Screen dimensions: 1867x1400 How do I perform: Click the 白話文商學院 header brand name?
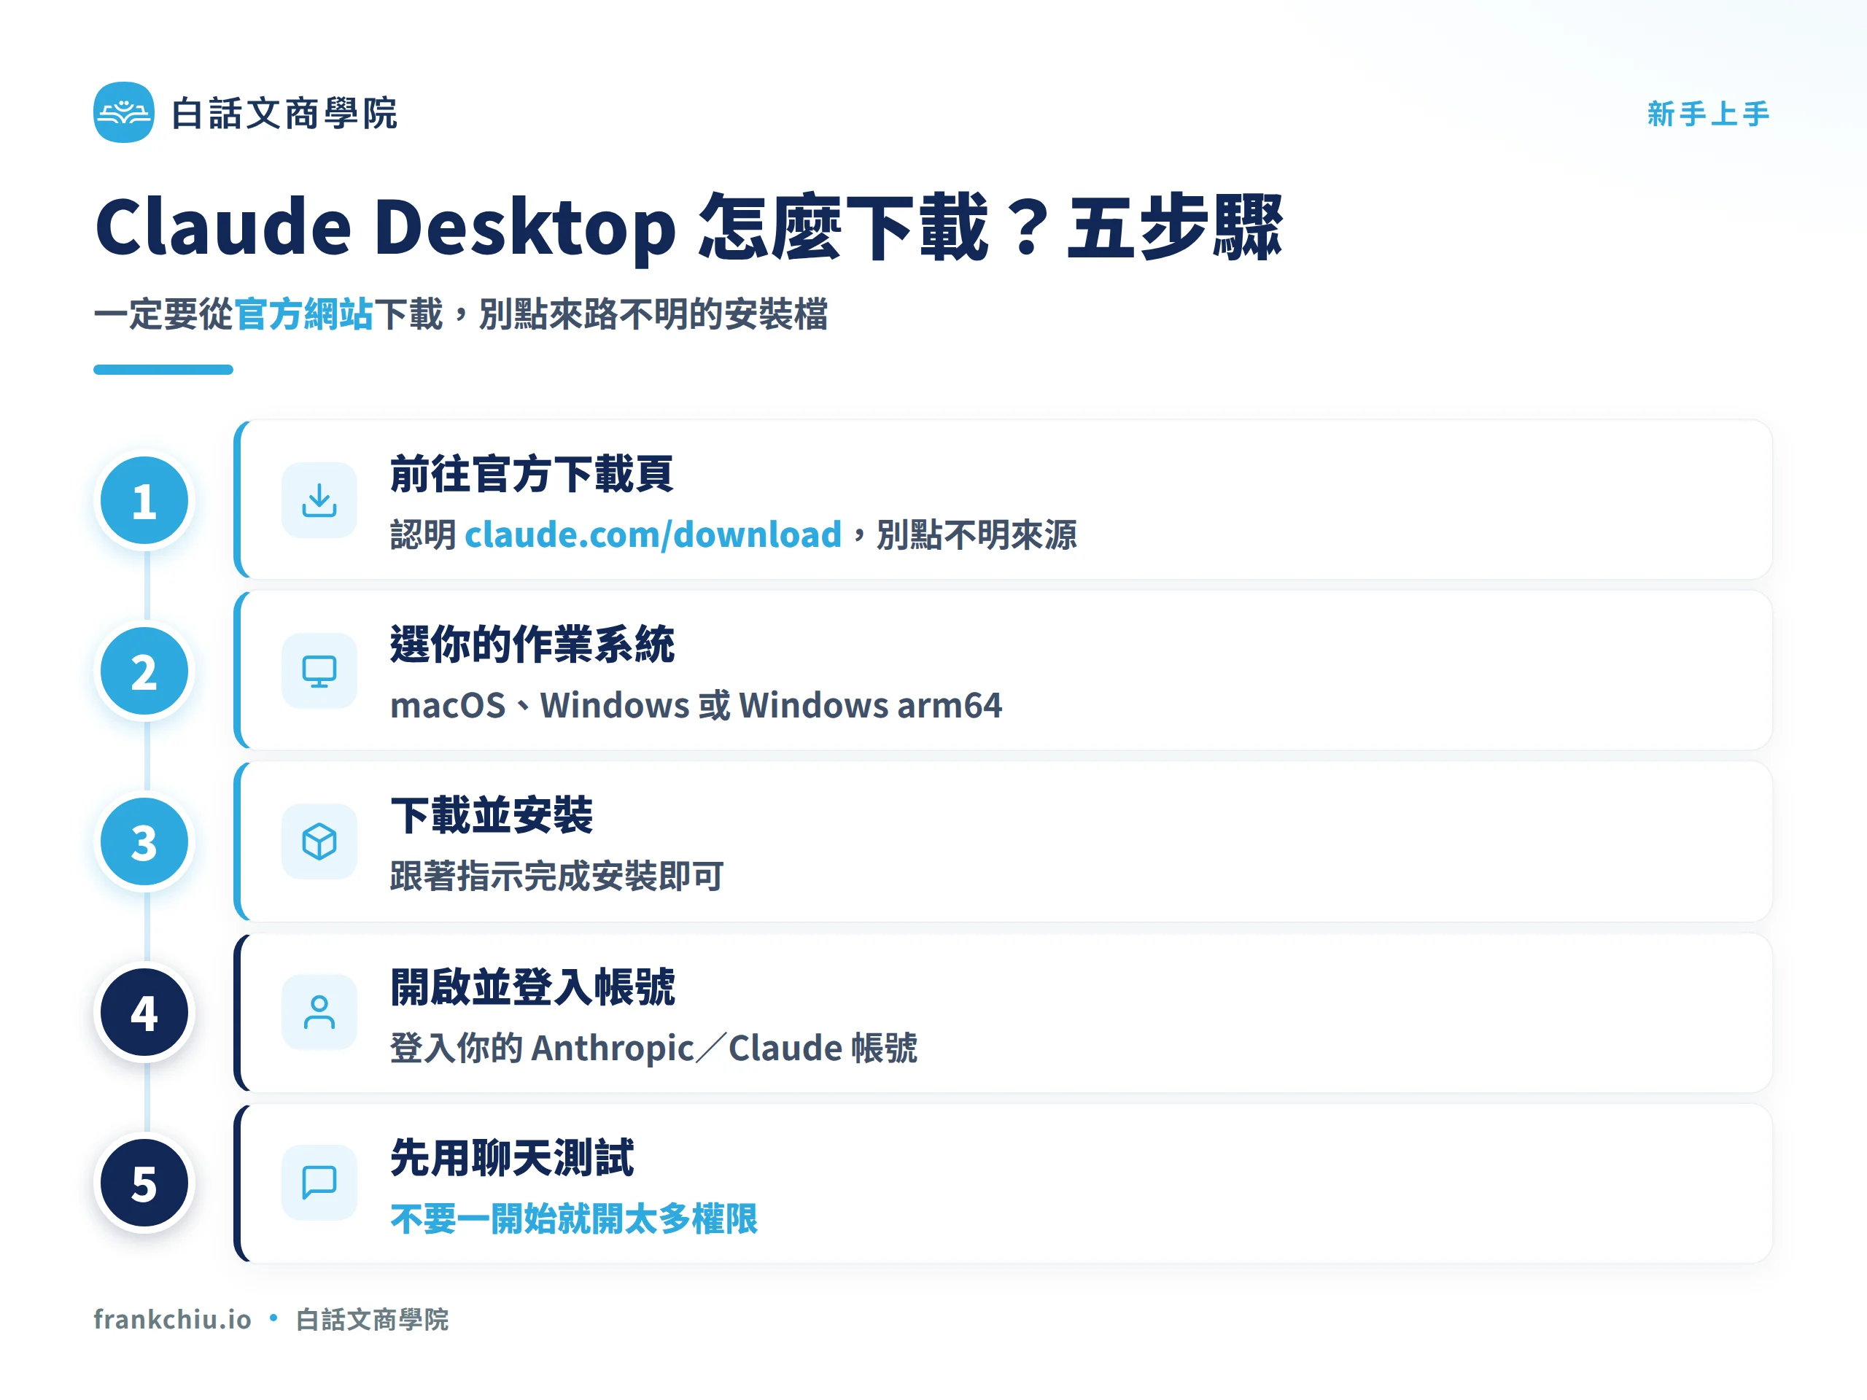tap(284, 113)
